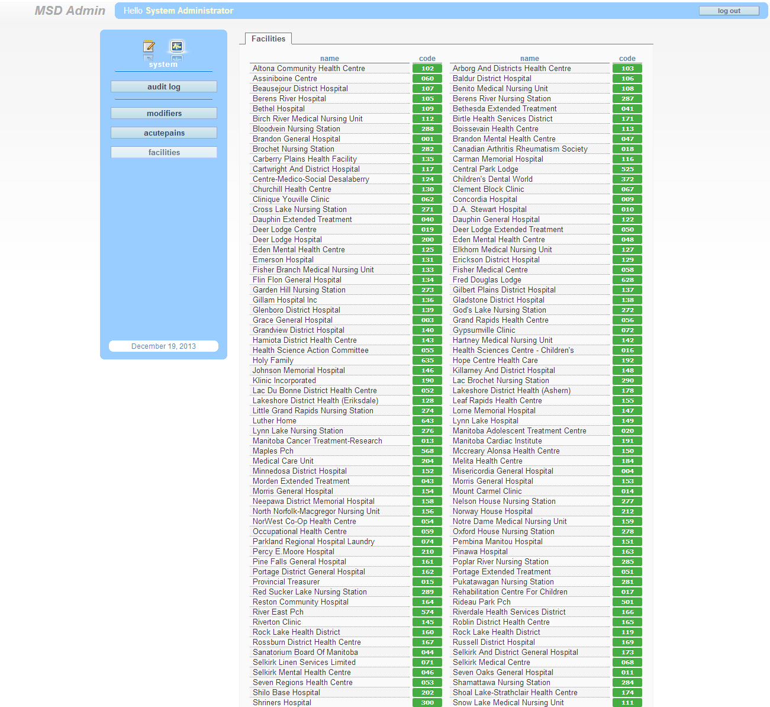Open the modifiers section
Viewport: 770px width, 707px height.
[x=164, y=113]
